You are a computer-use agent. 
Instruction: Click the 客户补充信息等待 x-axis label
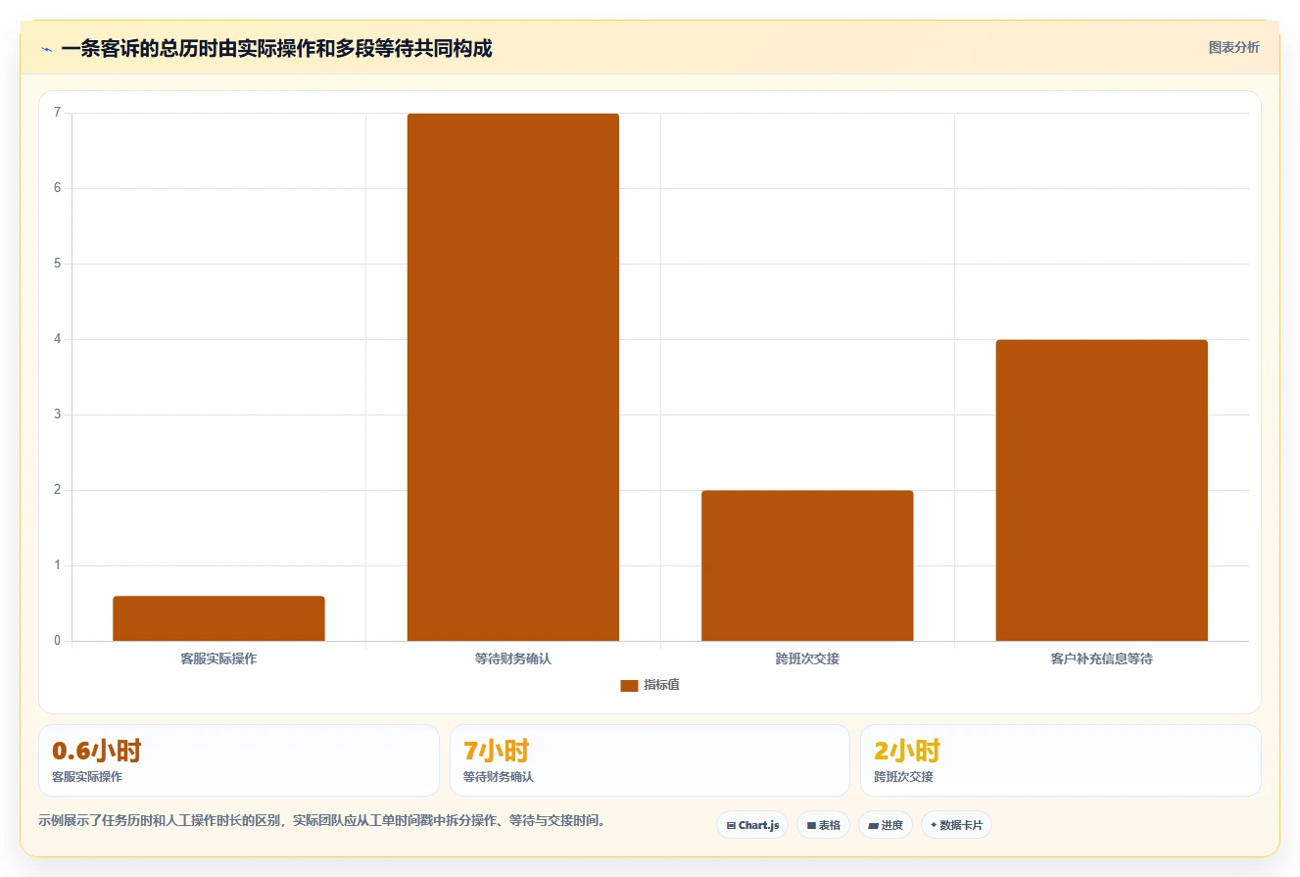pos(1102,658)
